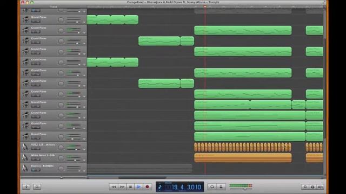Solo the VOL2 123 Kick track
346x194 pixels.
tap(38, 149)
